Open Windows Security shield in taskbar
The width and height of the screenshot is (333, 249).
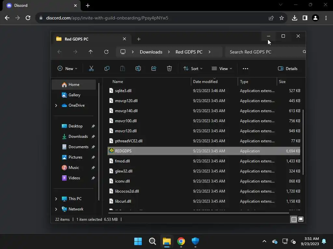[x=195, y=241]
